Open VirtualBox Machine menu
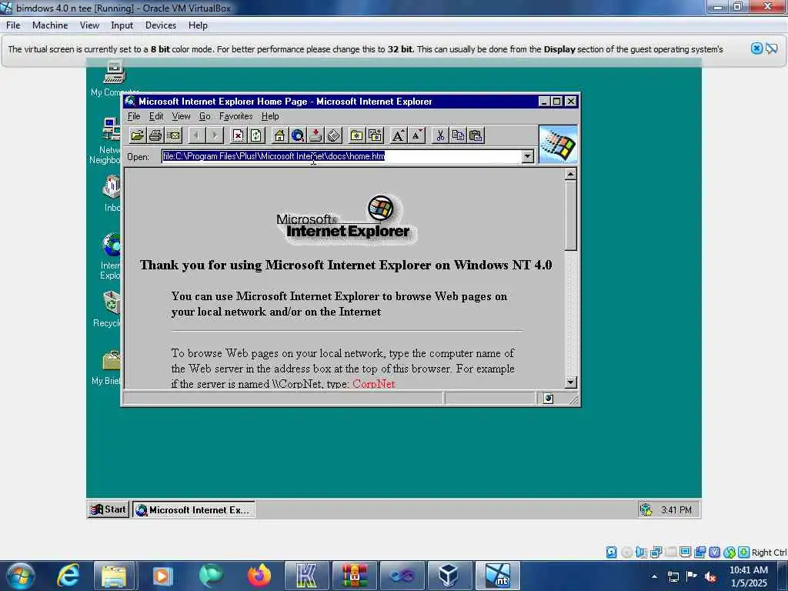 click(x=50, y=25)
